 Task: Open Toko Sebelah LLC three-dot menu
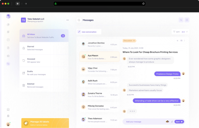(67, 20)
